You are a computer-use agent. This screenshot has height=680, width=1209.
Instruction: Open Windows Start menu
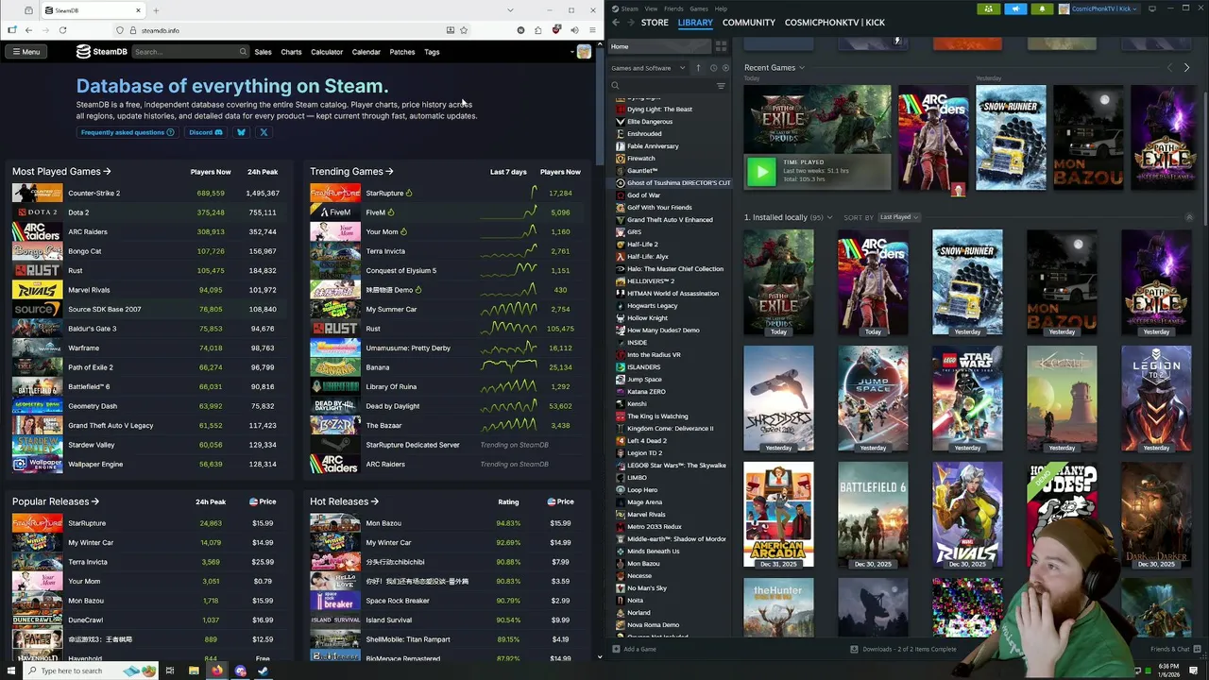click(x=12, y=671)
